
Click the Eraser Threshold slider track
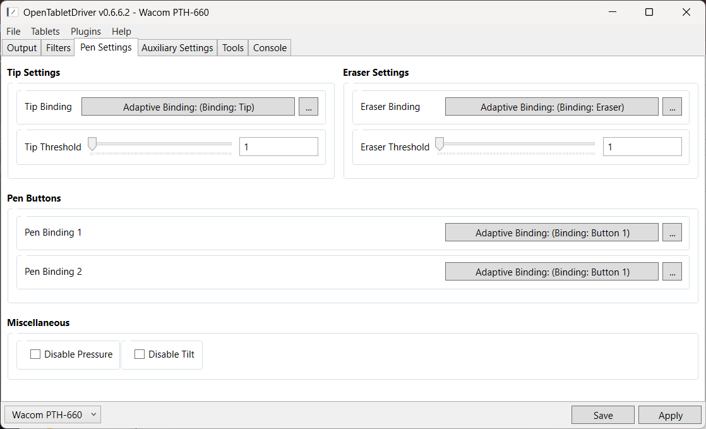[x=518, y=144]
